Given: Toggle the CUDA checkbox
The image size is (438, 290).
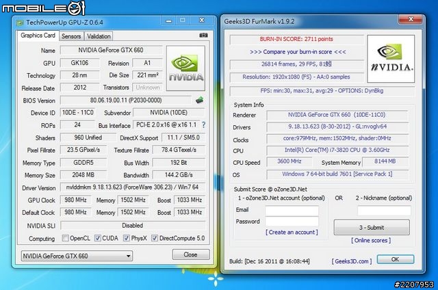Looking at the screenshot, I should pyautogui.click(x=97, y=238).
